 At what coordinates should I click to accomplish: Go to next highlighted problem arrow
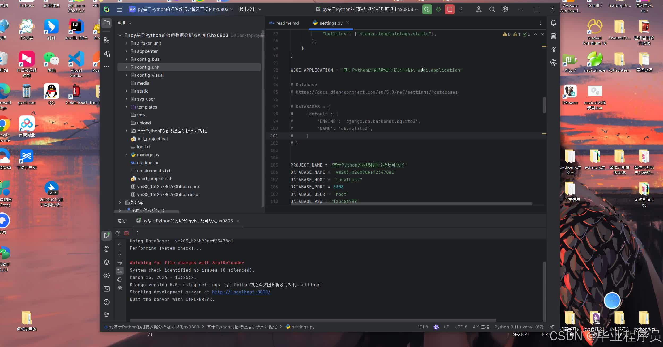[542, 34]
